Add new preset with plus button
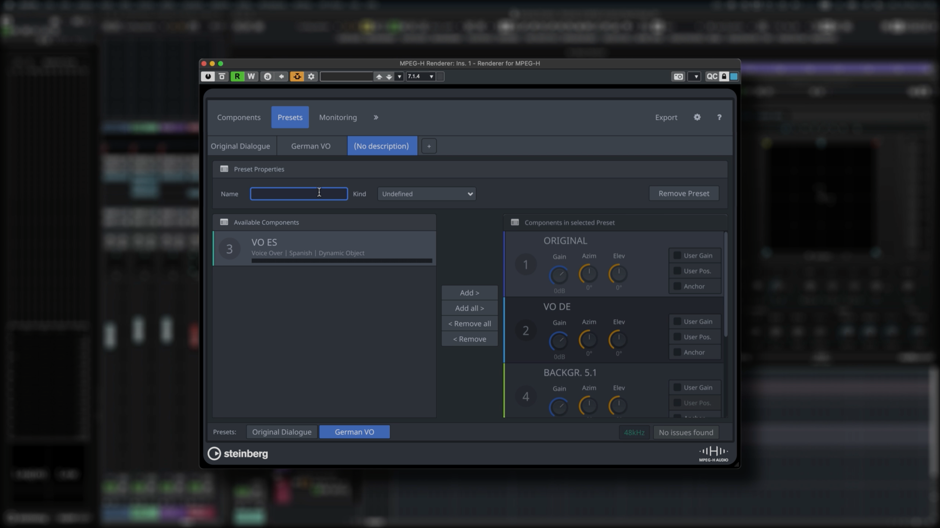Viewport: 940px width, 528px height. click(x=429, y=146)
